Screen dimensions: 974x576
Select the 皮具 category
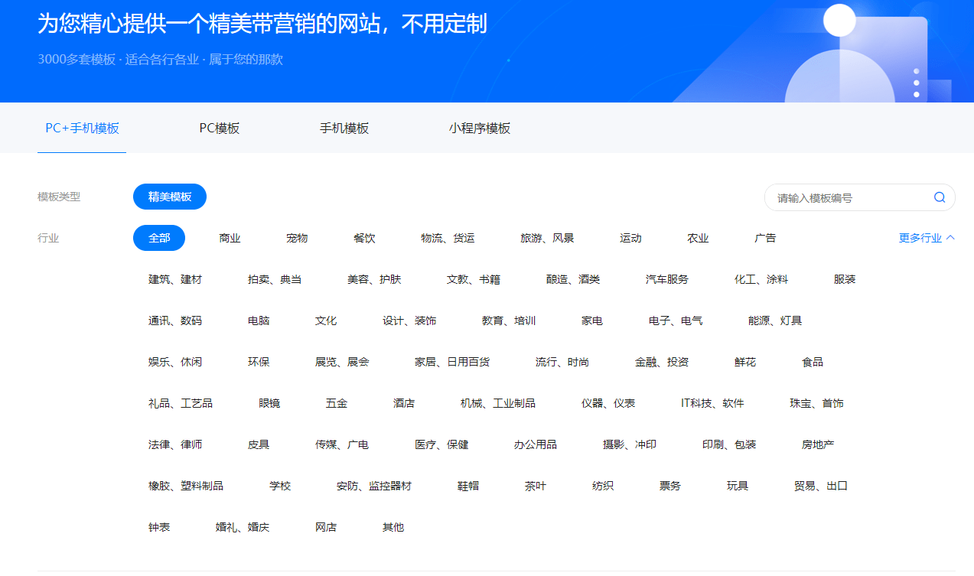tap(259, 444)
